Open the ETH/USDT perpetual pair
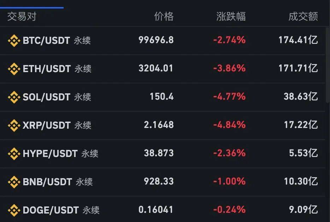330x222 pixels. click(x=46, y=69)
